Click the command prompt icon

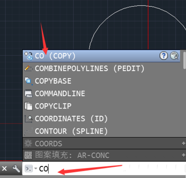[29, 169]
